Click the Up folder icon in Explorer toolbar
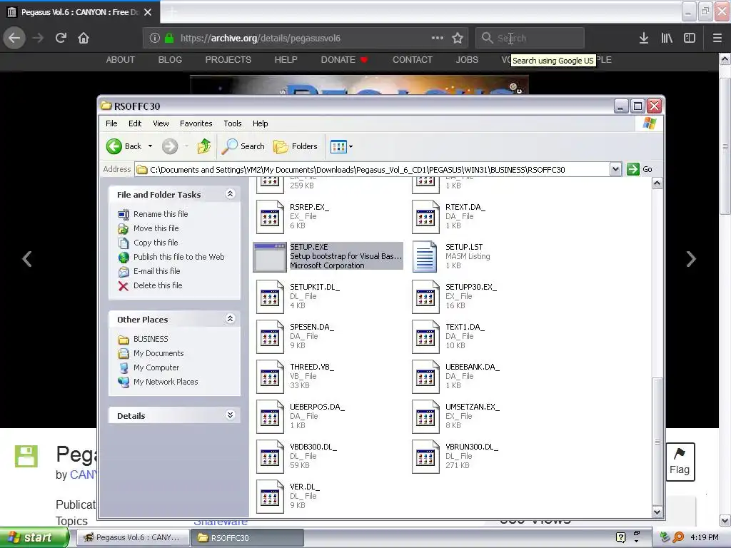The width and height of the screenshot is (731, 548). tap(203, 146)
